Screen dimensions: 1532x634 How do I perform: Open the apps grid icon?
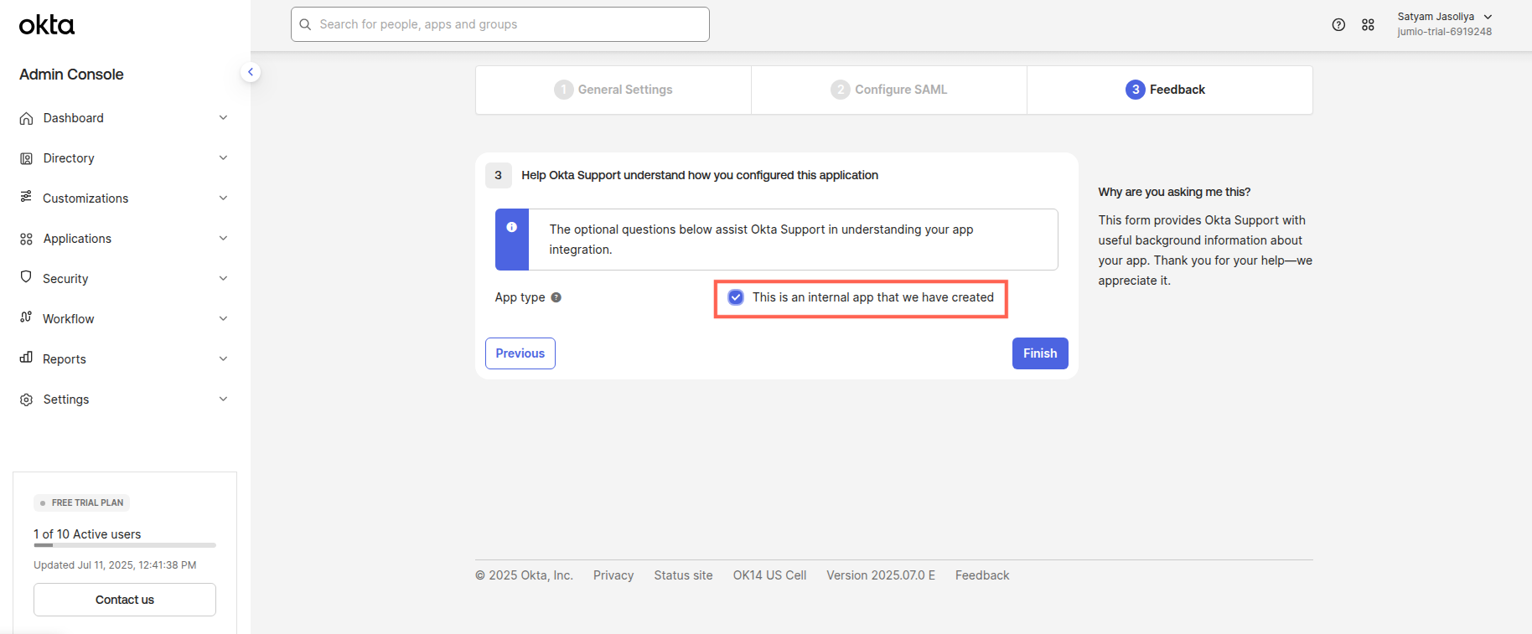pos(1368,25)
